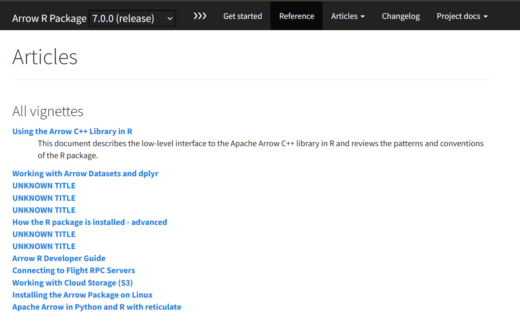This screenshot has width=520, height=327.
Task: Open the version selector 7.0.0 (release) dropdown
Action: tap(132, 18)
